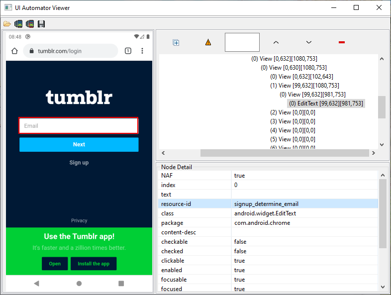Click the hierarchy horizontal scrollbar thumb
This screenshot has height=295, width=391.
pyautogui.click(x=285, y=153)
